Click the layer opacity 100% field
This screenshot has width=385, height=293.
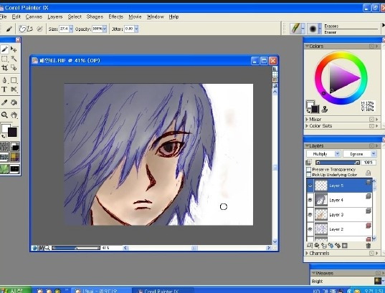point(369,163)
